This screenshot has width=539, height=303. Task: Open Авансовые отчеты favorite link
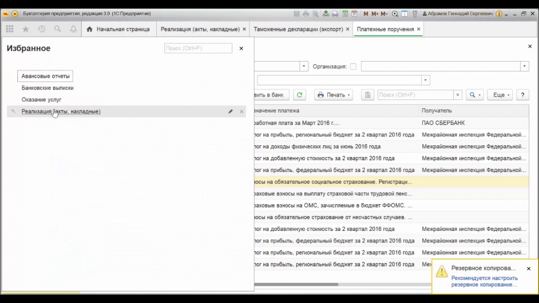tap(45, 76)
